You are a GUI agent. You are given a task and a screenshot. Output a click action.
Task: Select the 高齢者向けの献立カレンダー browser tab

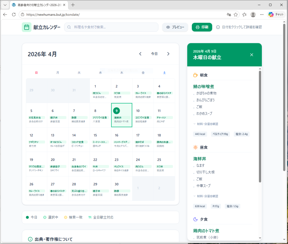point(39,5)
